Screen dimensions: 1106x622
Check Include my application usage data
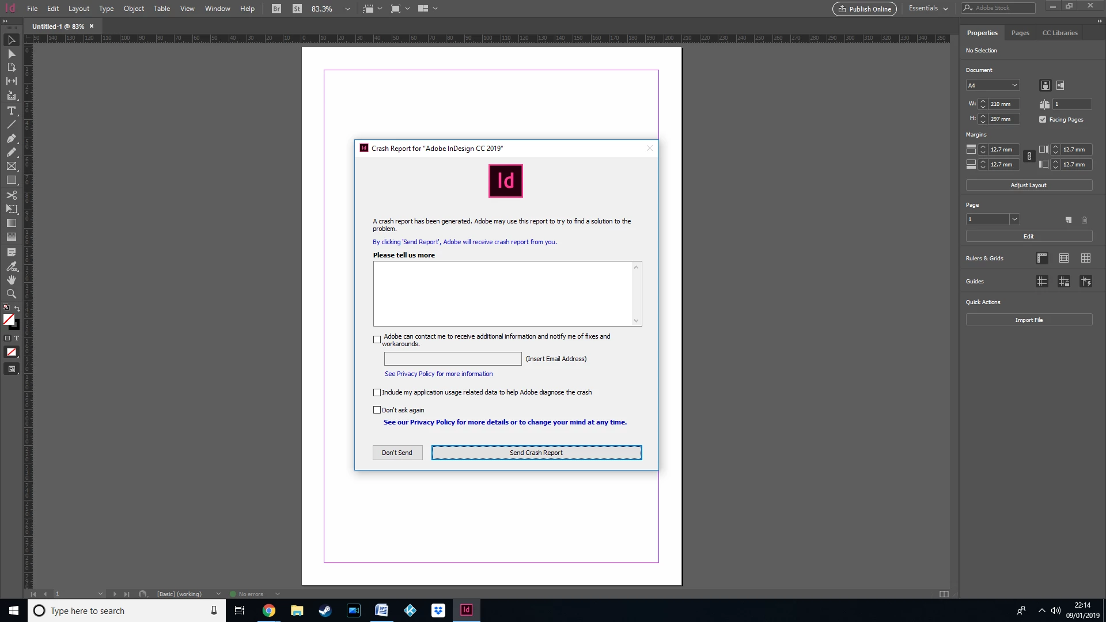[x=377, y=393]
